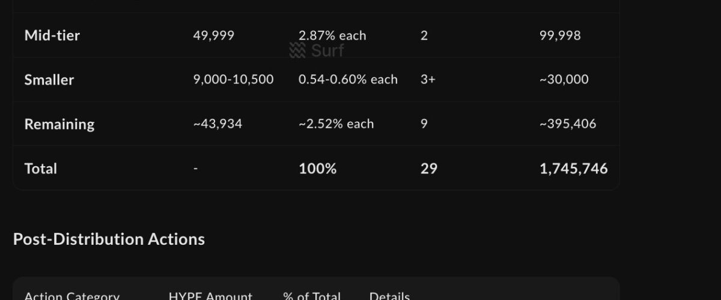Select the Smaller row label
This screenshot has height=300, width=721.
49,80
